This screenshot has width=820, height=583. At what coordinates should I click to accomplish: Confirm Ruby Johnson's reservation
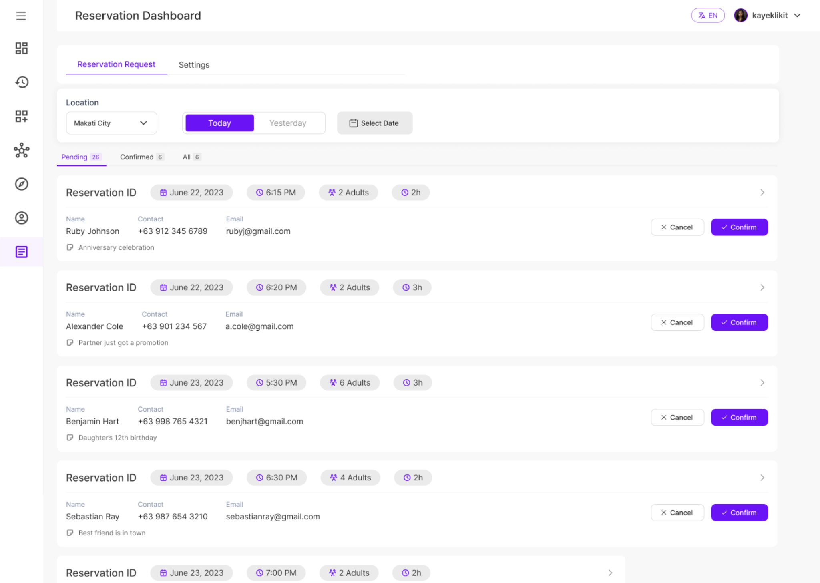[x=739, y=227]
